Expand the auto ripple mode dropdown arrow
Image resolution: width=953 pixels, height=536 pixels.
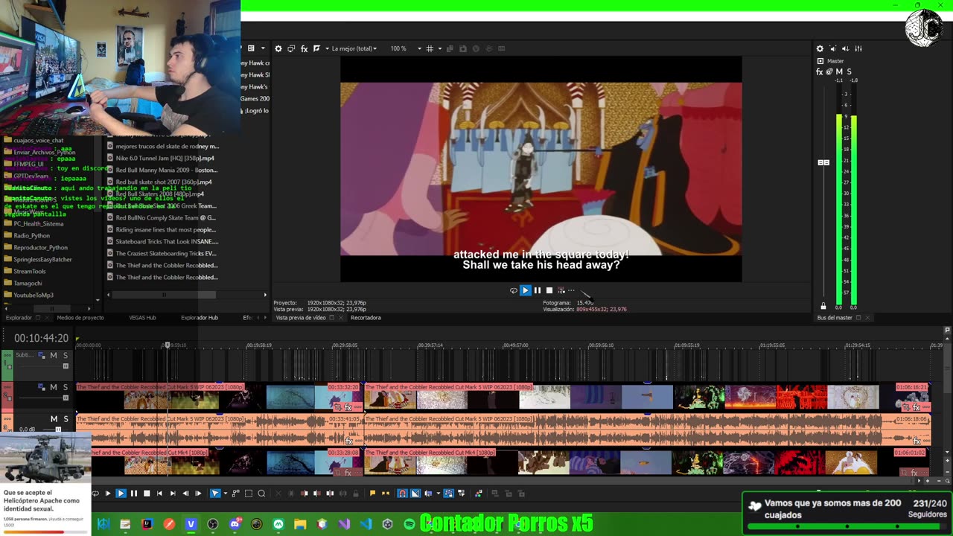pyautogui.click(x=438, y=494)
